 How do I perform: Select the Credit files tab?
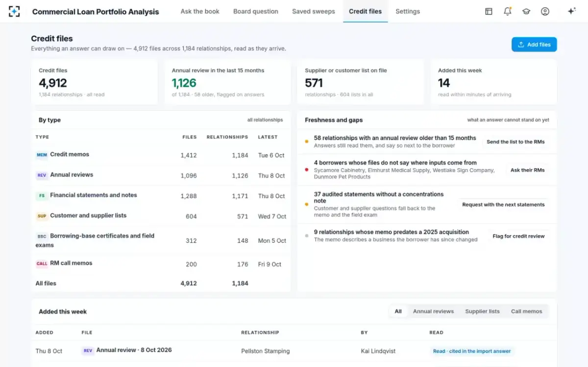click(x=365, y=11)
